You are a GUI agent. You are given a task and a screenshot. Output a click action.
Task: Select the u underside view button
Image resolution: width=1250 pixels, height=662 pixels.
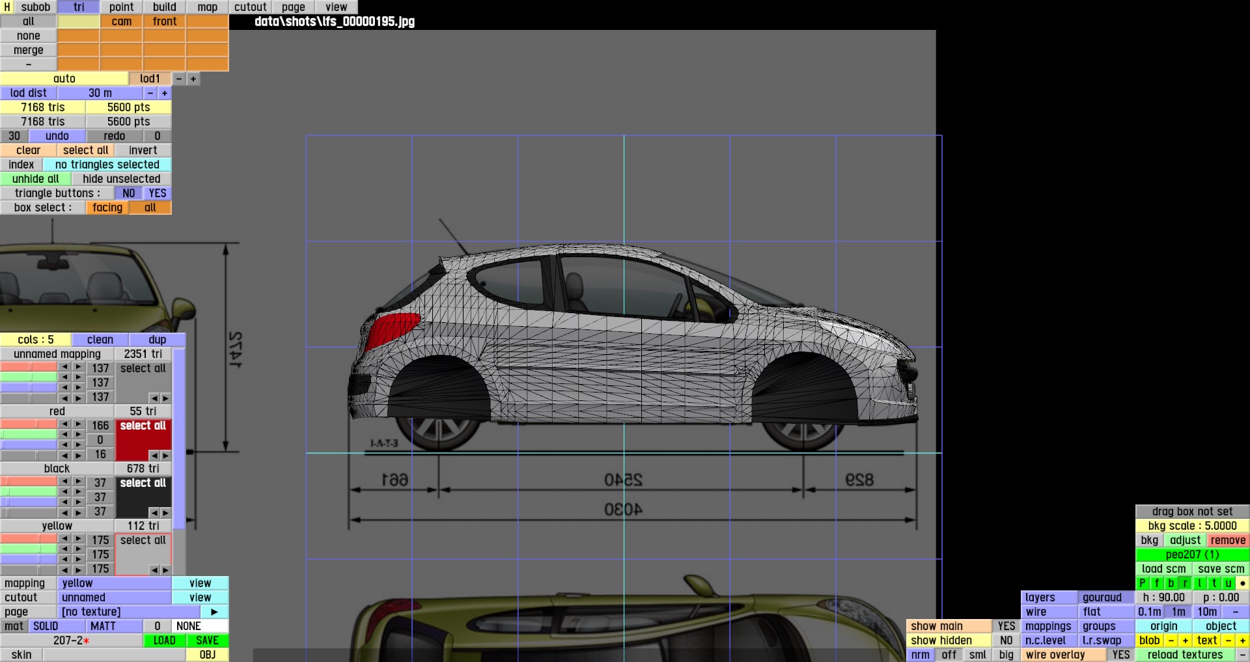pos(1229,583)
